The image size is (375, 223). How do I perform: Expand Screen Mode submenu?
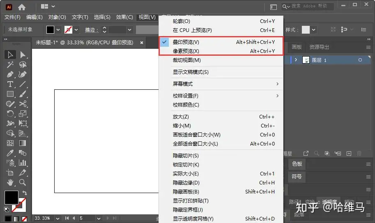point(221,84)
